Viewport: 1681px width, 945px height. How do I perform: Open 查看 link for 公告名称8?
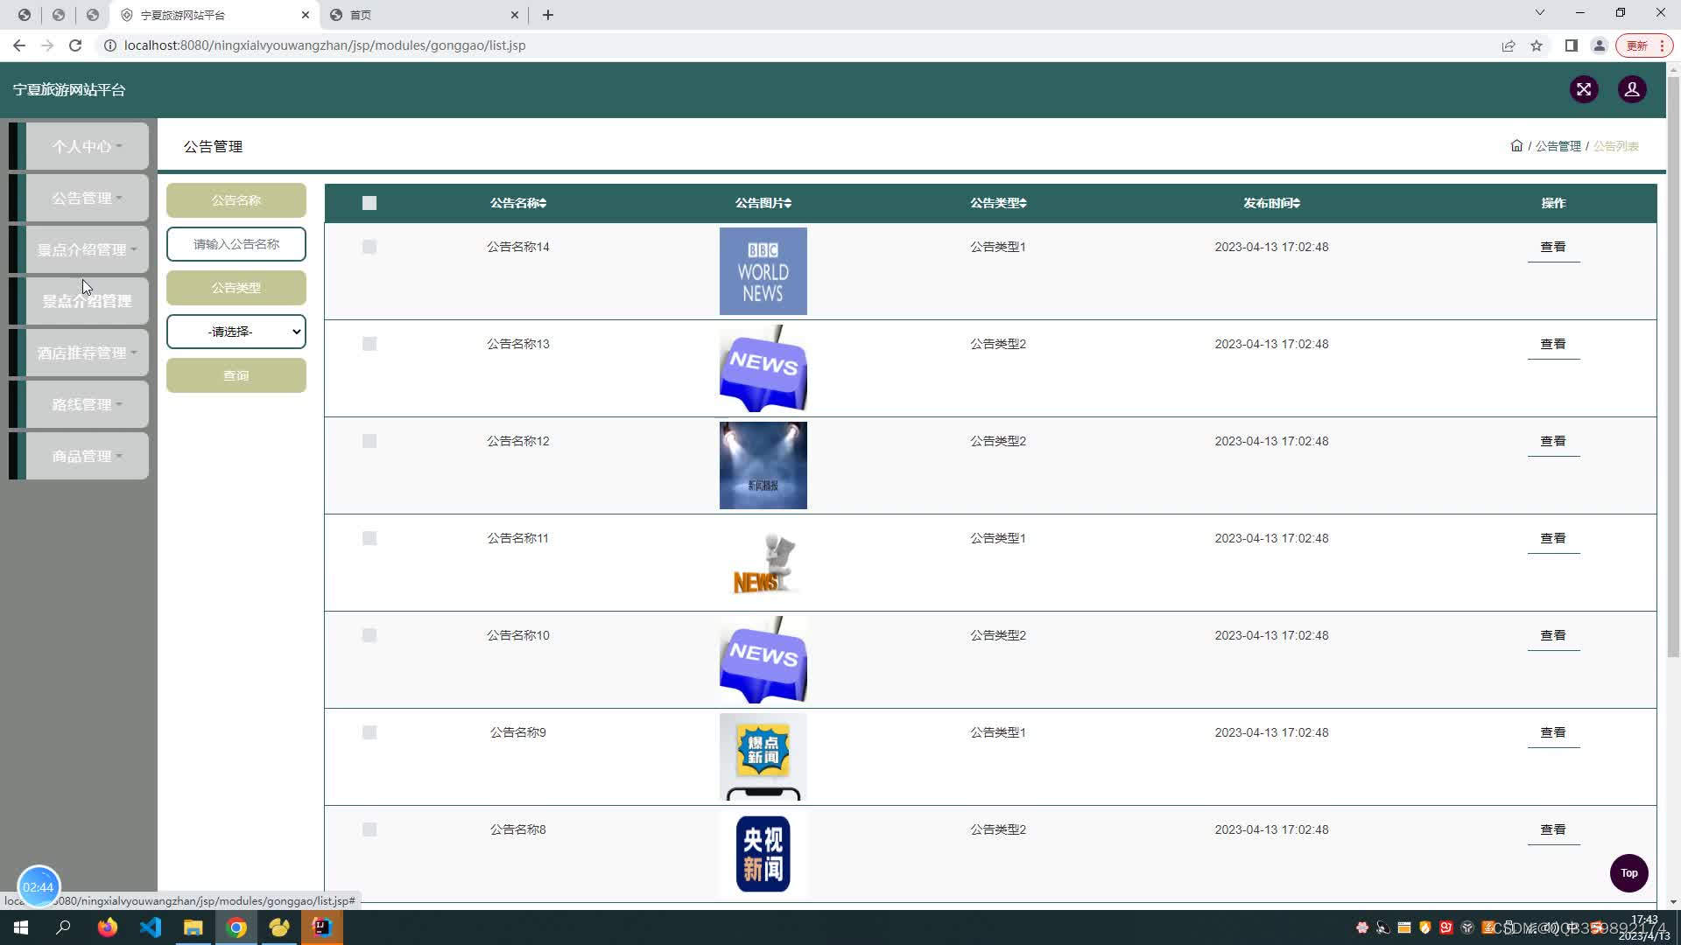point(1553,830)
